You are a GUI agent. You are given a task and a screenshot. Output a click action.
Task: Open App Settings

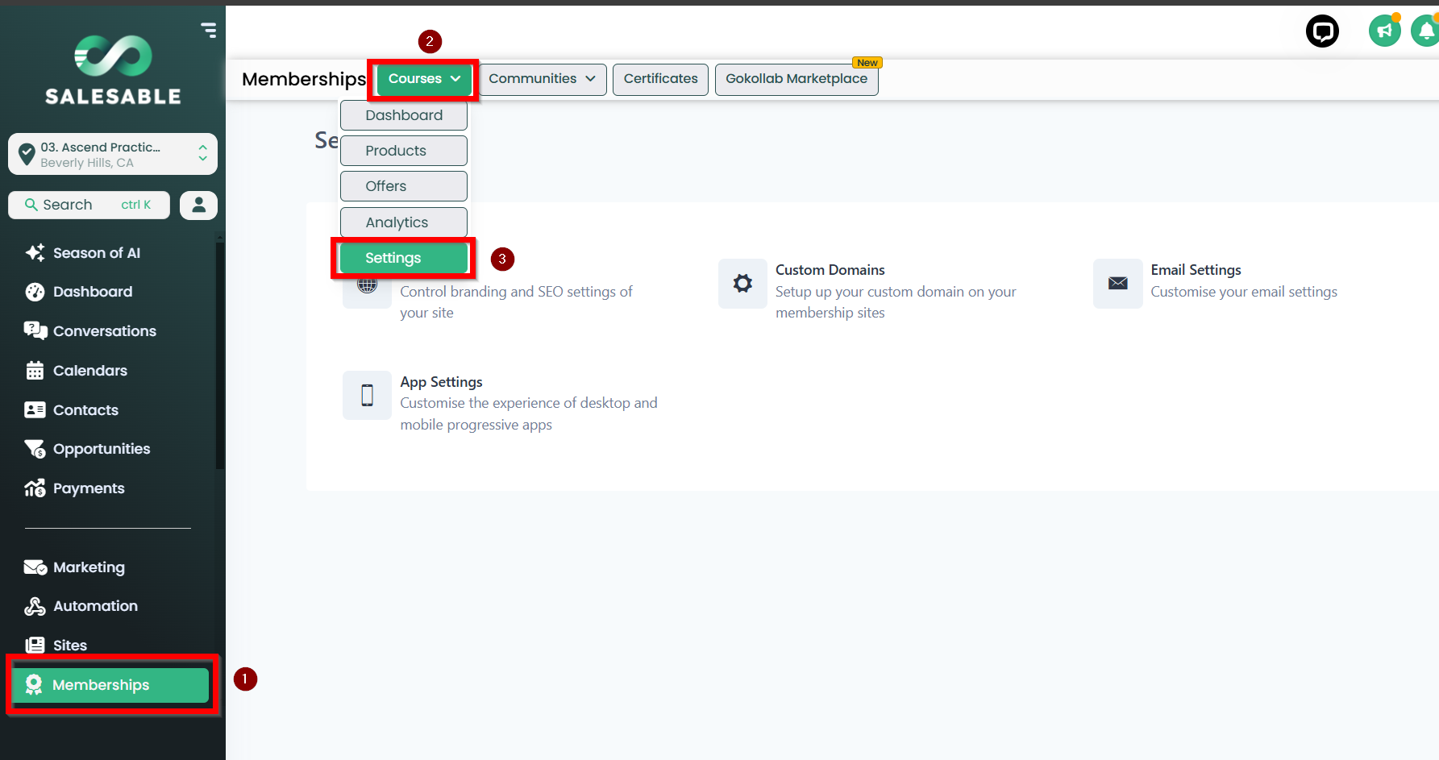pos(441,382)
